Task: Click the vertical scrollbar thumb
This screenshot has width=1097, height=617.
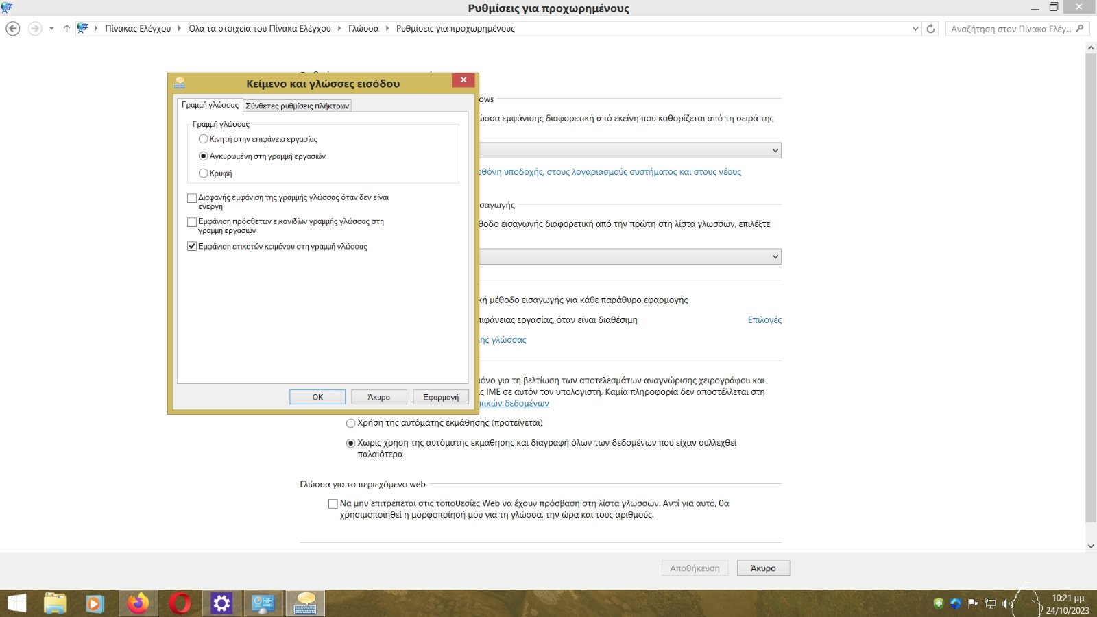Action: (1091, 288)
